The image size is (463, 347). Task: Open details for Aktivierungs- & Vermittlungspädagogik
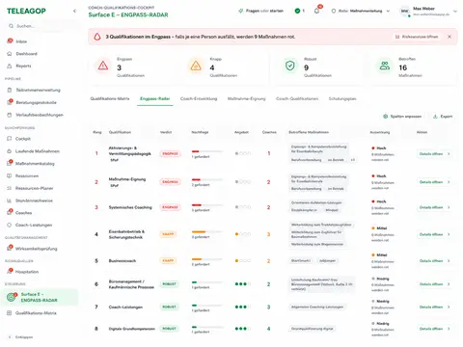434,153
